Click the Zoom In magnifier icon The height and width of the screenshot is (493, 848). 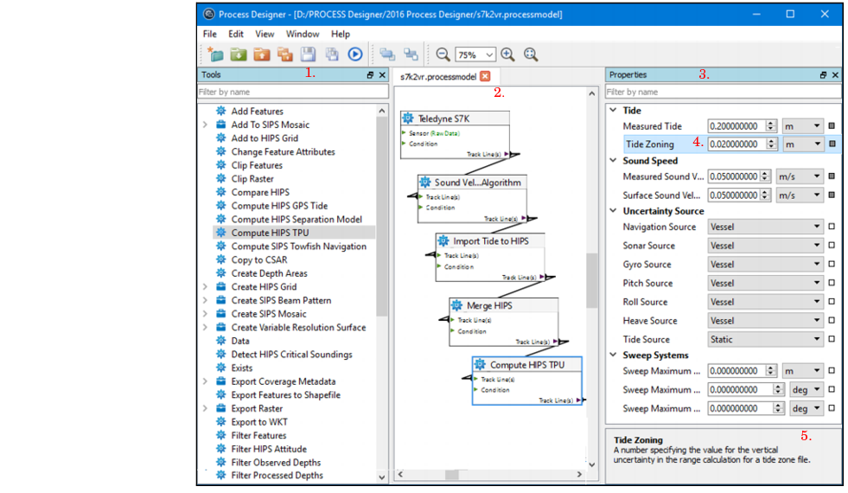508,54
